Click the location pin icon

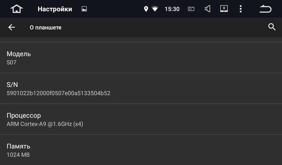pos(146,9)
